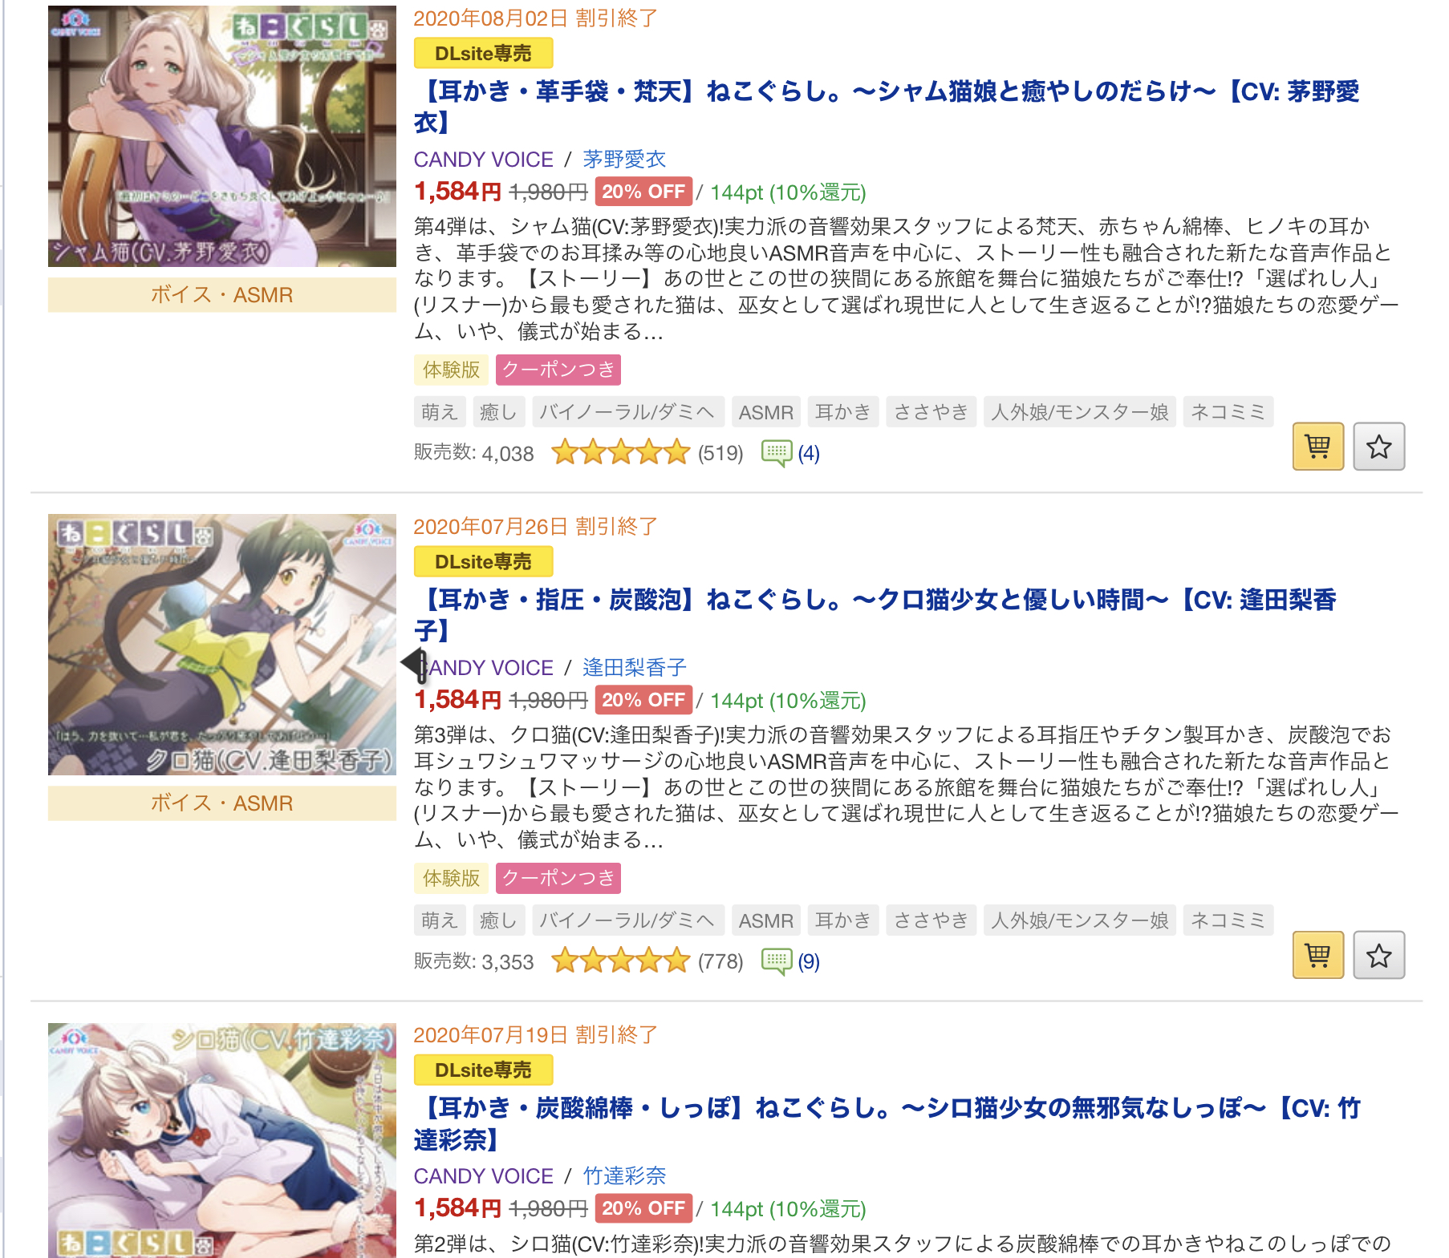Viewport: 1449px width, 1258px height.
Task: Add the シャム猫娘 product to cart
Action: [1317, 446]
